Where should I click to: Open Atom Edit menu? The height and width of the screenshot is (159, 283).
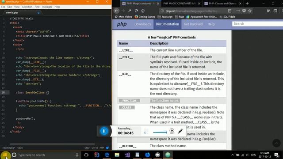click(10, 7)
